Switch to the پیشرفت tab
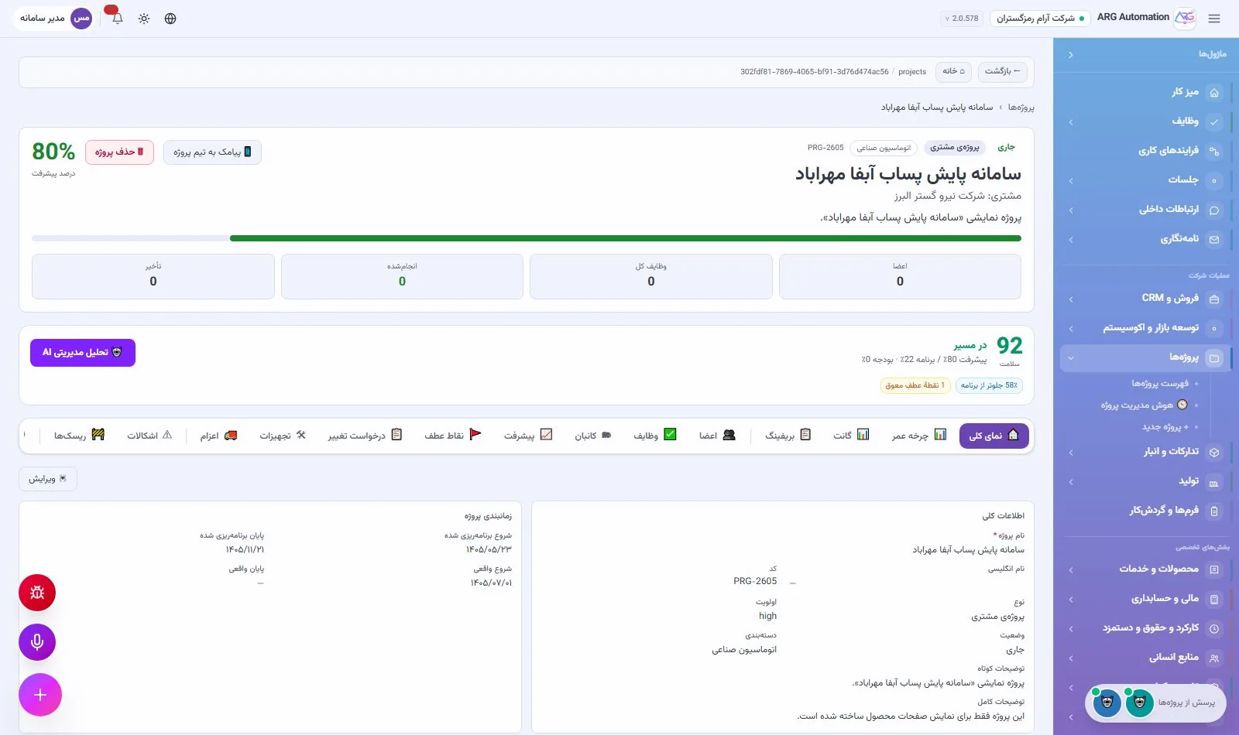The width and height of the screenshot is (1239, 735). tap(528, 436)
